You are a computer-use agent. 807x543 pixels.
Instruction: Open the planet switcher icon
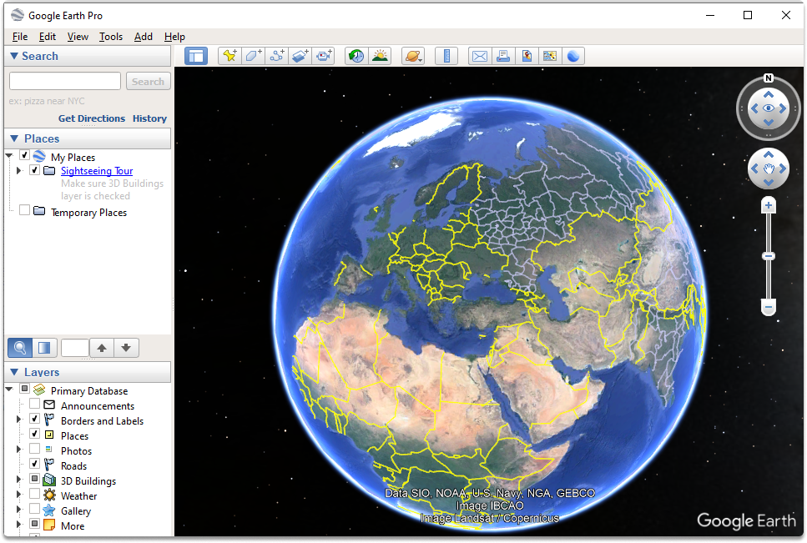413,56
